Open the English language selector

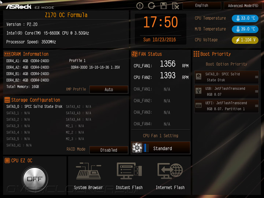pyautogui.click(x=202, y=5)
